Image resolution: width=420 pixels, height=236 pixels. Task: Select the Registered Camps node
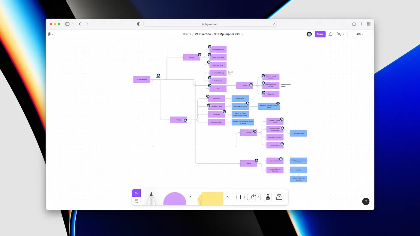click(216, 122)
